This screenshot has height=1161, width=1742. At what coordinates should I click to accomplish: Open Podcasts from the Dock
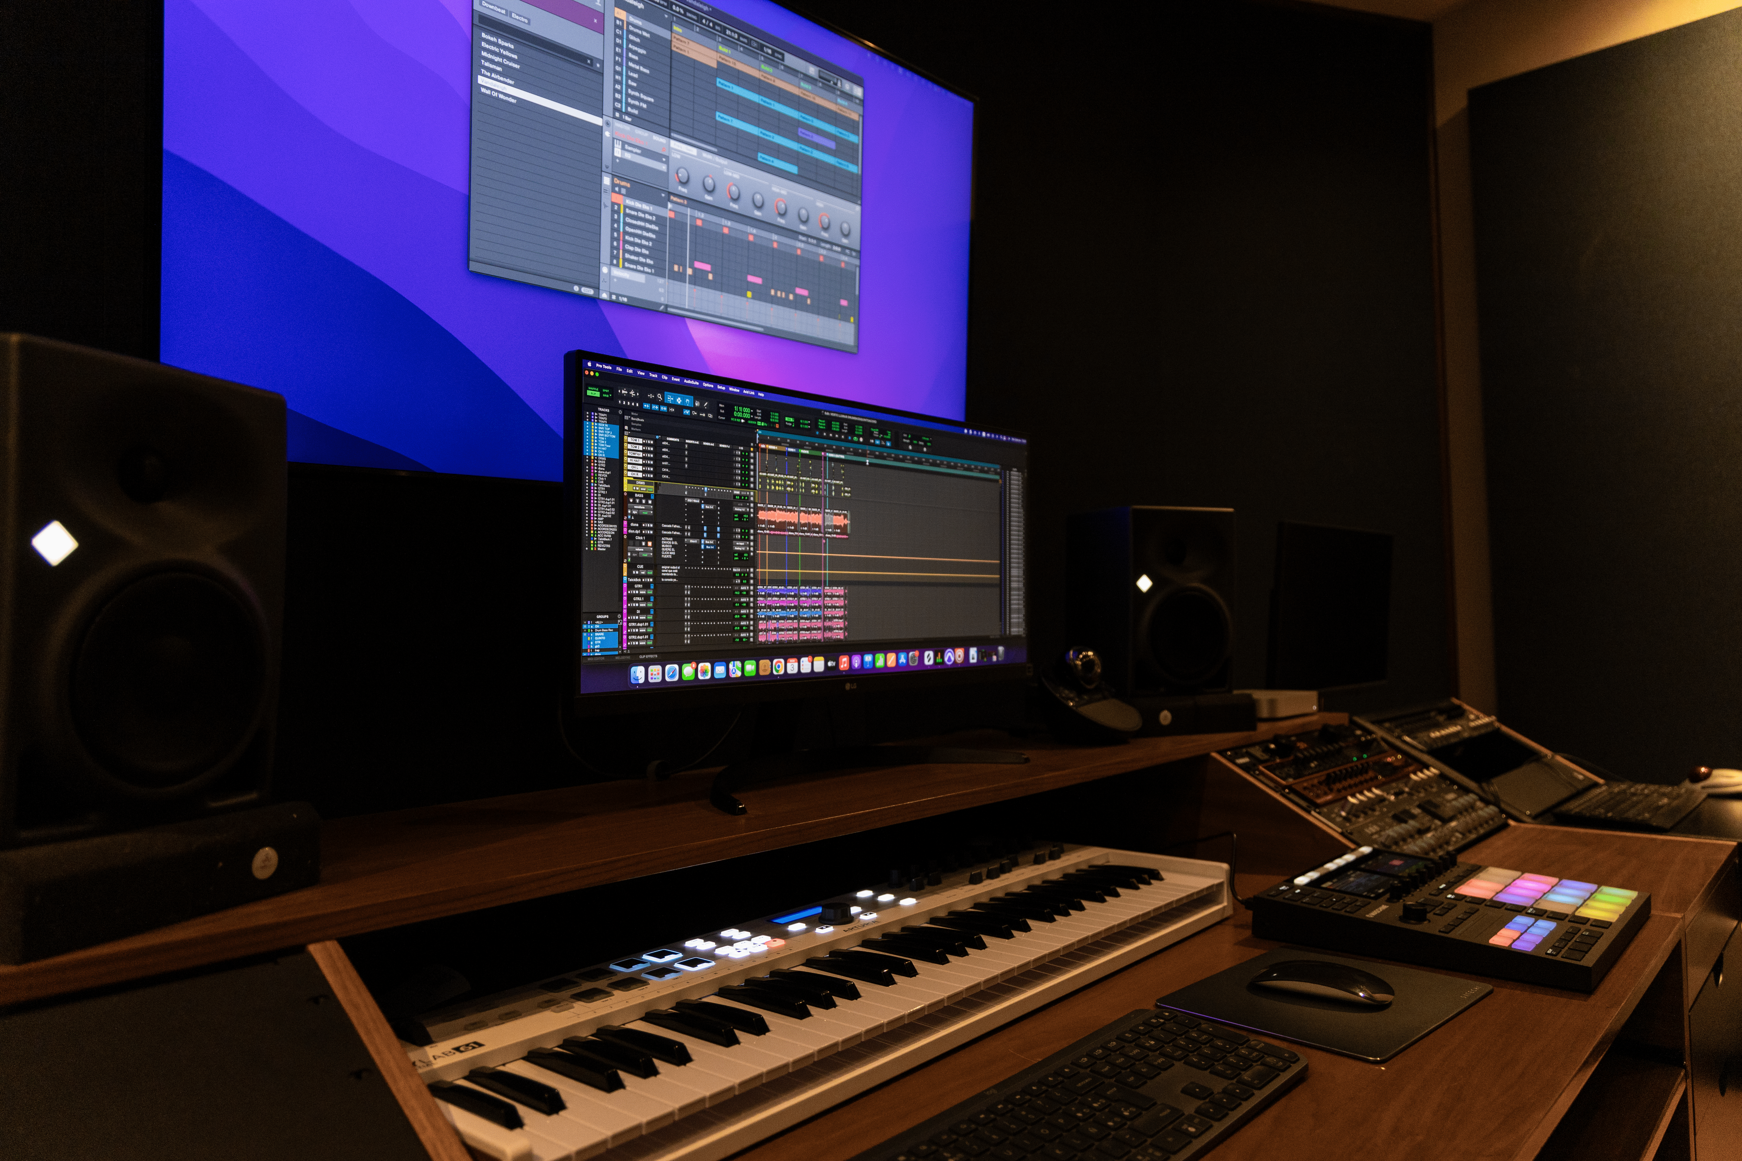856,662
